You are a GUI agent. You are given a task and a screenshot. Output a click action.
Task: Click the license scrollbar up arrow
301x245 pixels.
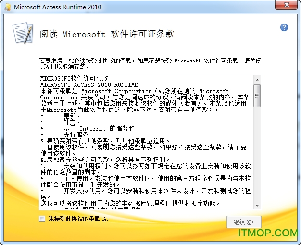[257, 79]
